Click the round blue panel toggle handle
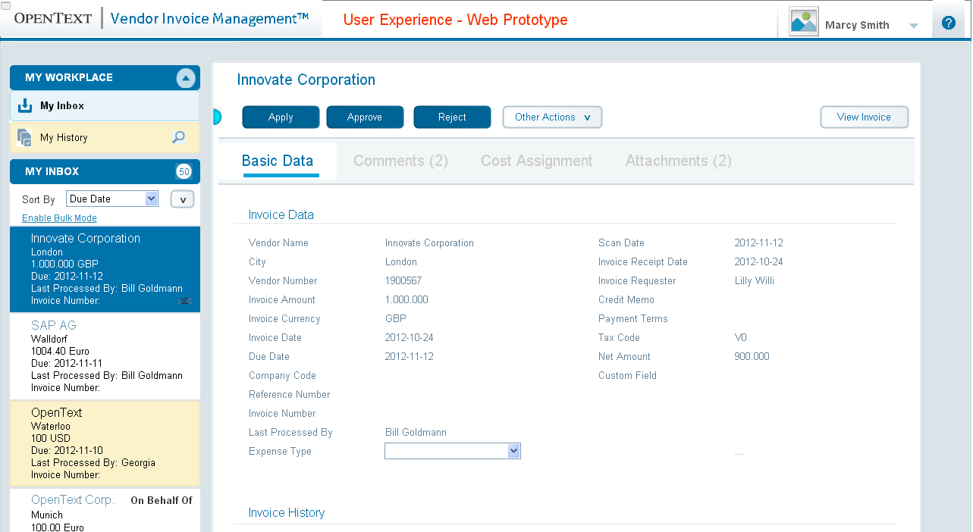The height and width of the screenshot is (532, 973). [216, 117]
